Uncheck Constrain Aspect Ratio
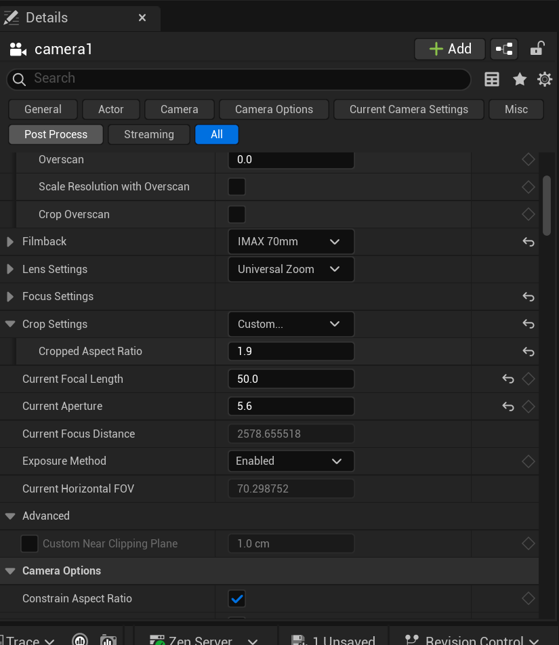Screen dimensions: 559x645 click(x=237, y=598)
